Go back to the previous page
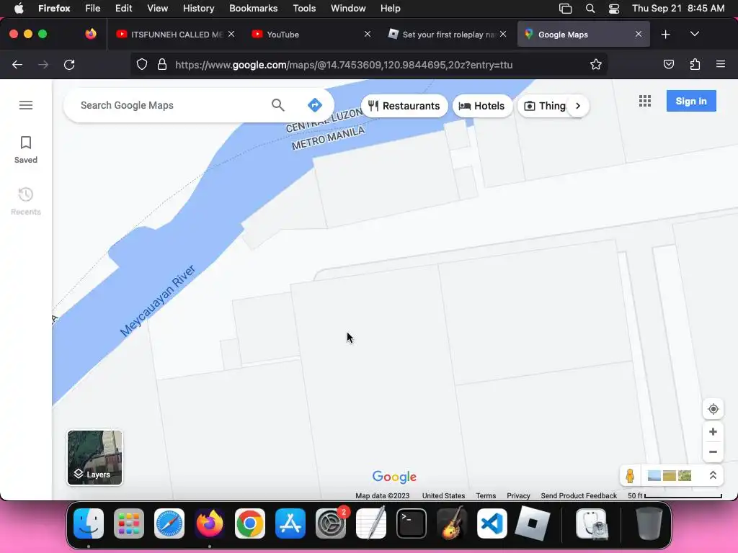Screen dimensions: 738x553 pos(17,64)
